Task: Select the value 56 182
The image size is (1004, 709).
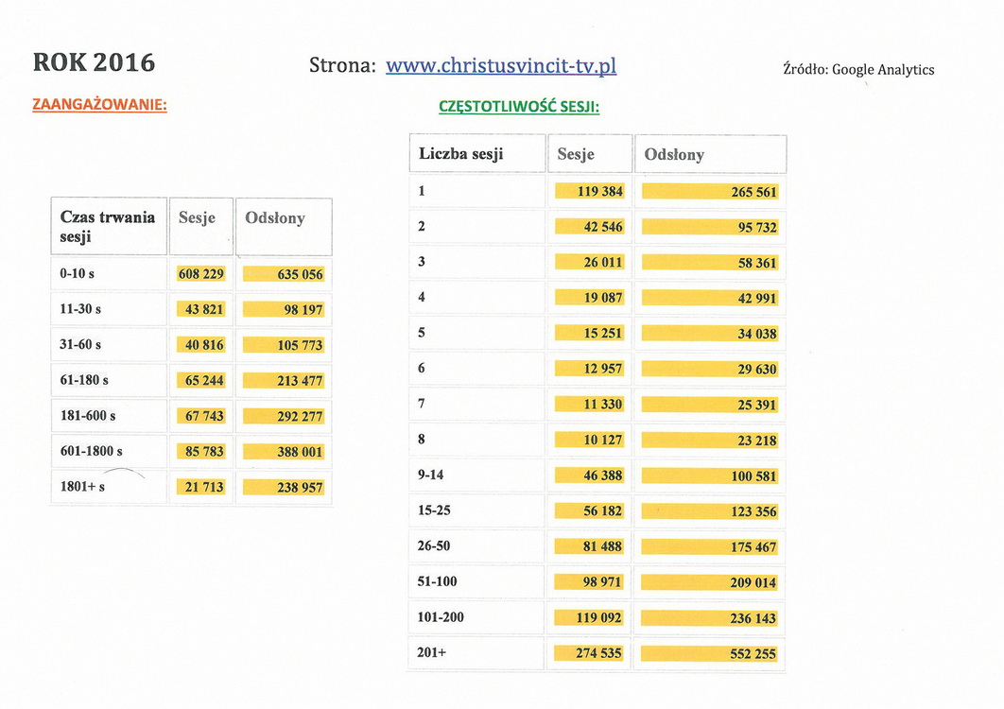Action: [603, 511]
